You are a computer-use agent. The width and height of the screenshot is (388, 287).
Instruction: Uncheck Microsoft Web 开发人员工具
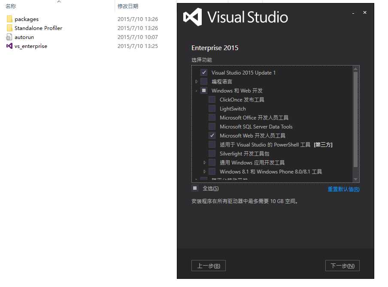click(212, 135)
